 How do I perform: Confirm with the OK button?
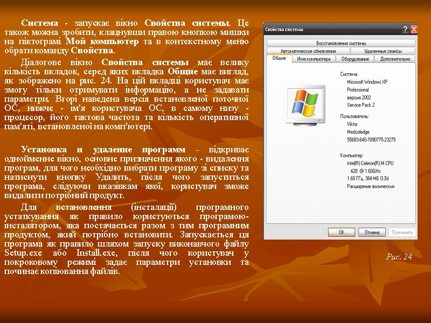coord(342,233)
